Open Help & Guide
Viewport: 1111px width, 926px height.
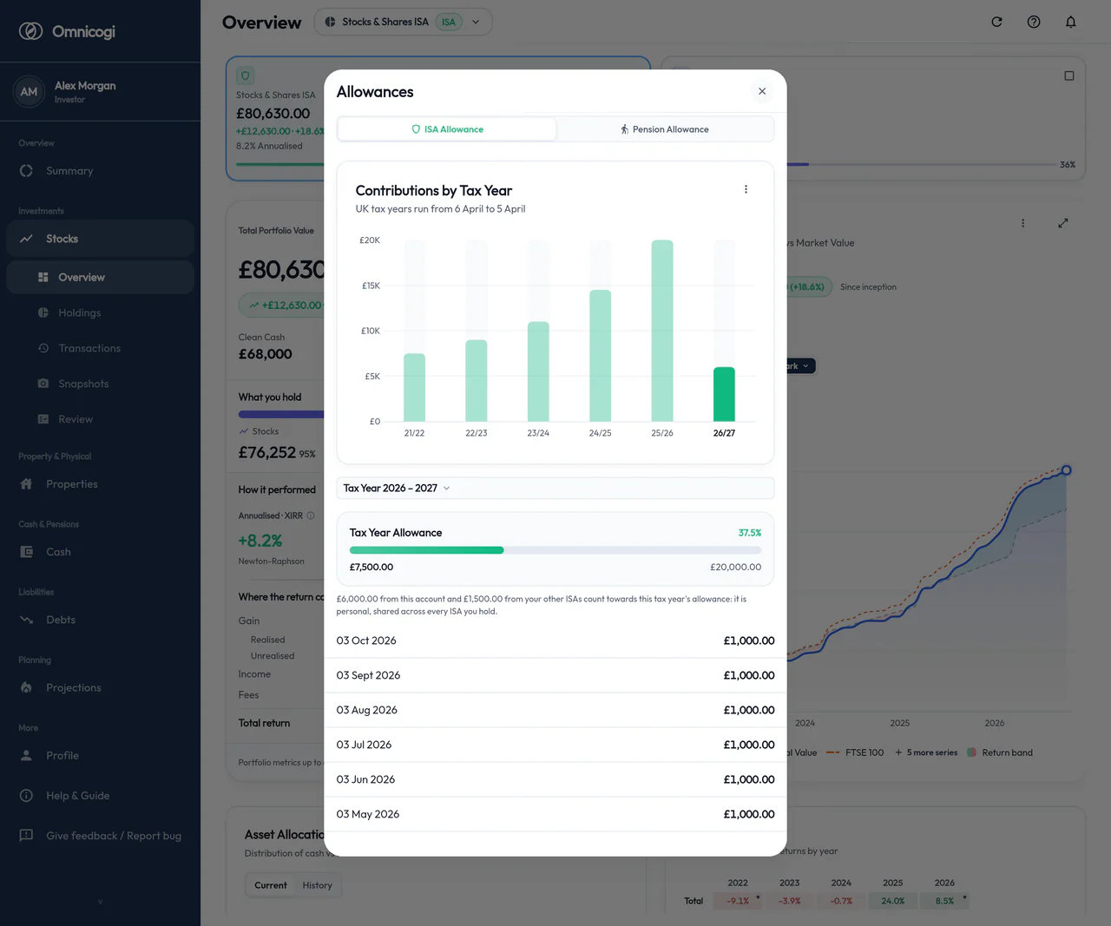100,796
